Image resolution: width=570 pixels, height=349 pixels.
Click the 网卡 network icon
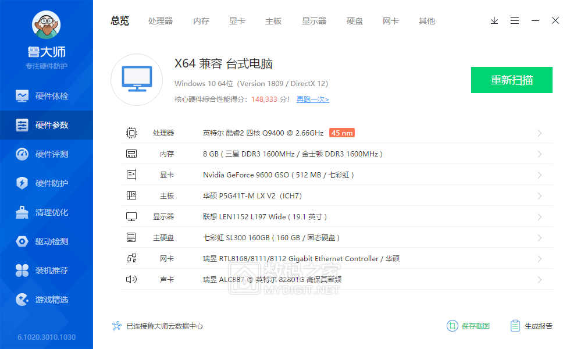(x=131, y=258)
